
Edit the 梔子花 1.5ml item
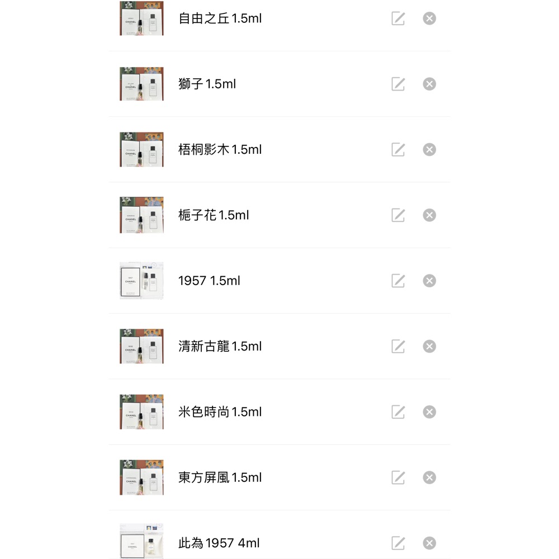tap(397, 215)
